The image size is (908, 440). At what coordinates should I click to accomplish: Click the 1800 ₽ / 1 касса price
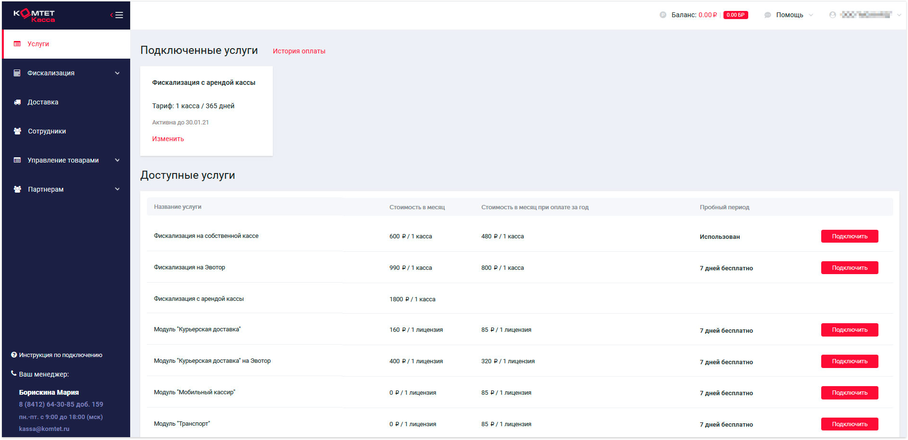point(412,299)
